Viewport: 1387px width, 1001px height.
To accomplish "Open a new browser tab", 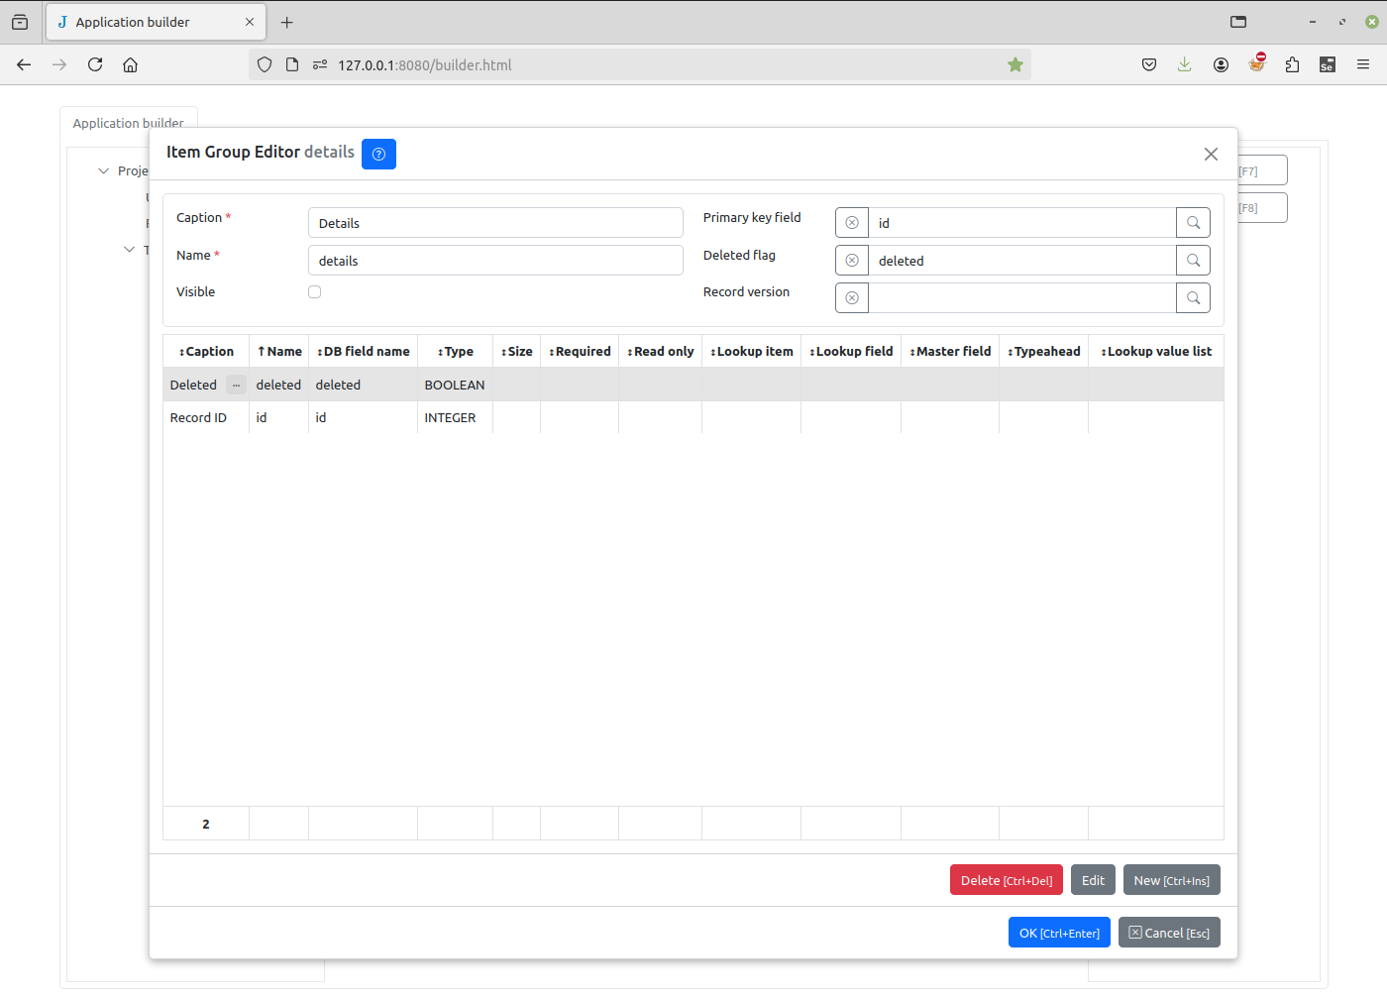I will 287,22.
